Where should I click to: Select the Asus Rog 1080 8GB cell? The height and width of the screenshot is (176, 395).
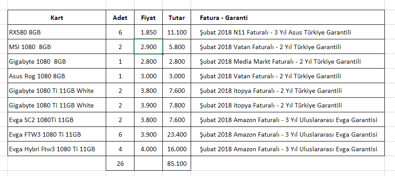pos(57,76)
